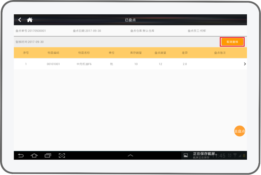Tap the screenshot capture icon in navbar

click(62, 155)
